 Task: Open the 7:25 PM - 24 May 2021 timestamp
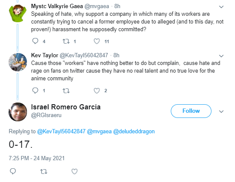pyautogui.click(x=36, y=158)
